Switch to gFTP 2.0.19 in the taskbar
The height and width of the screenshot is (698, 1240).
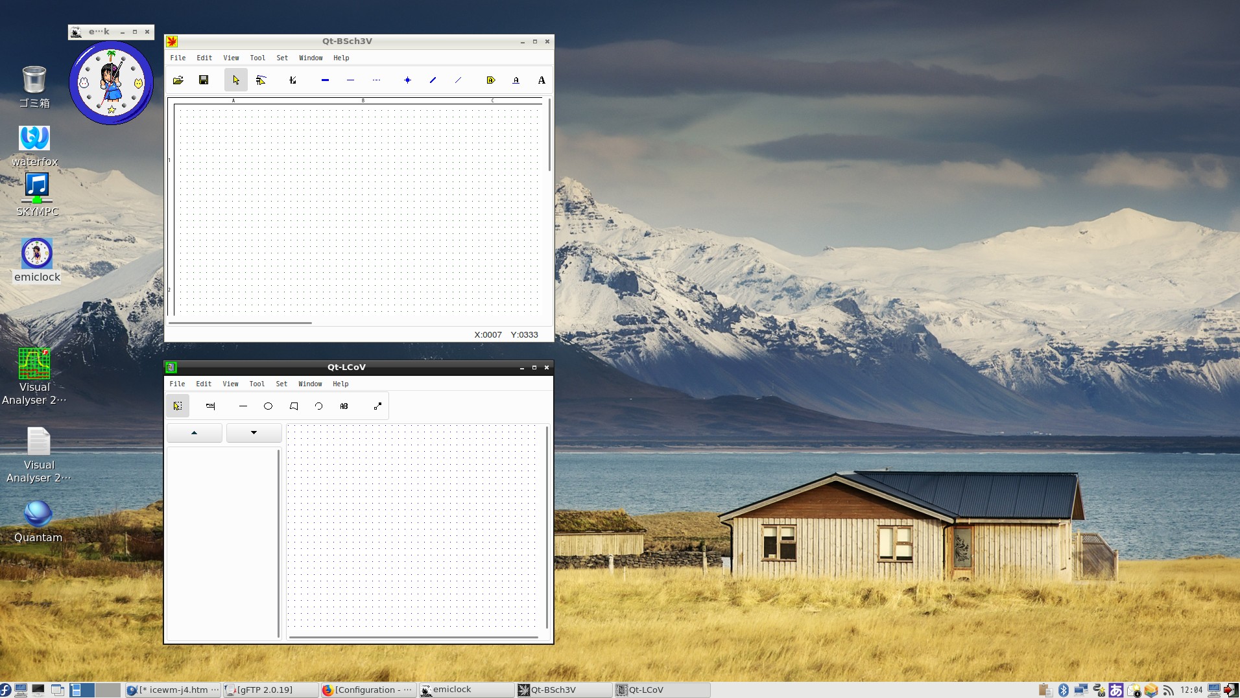265,690
